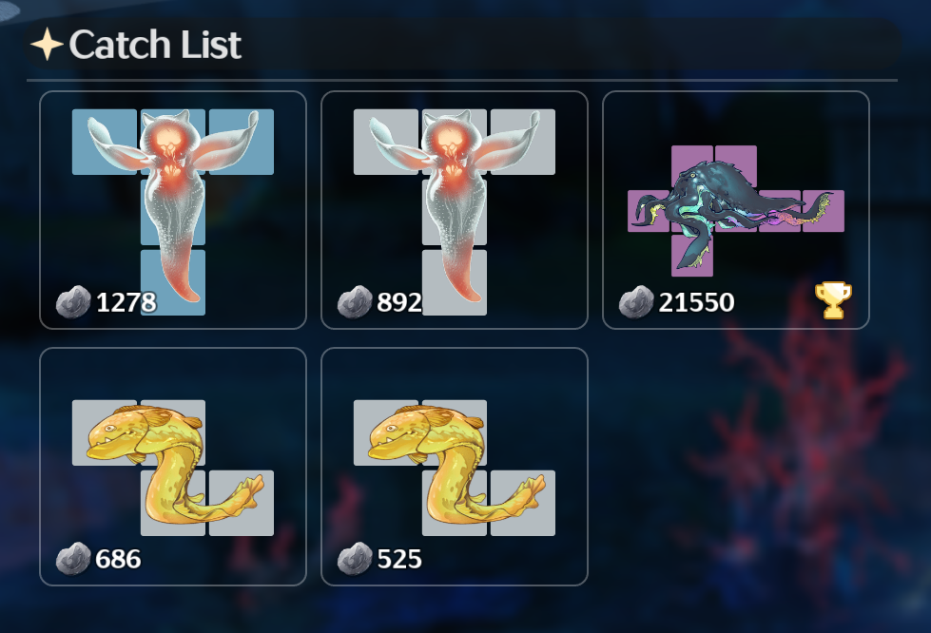Pick the top-left blue tile of the first catch
This screenshot has height=633, width=931.
[x=105, y=142]
